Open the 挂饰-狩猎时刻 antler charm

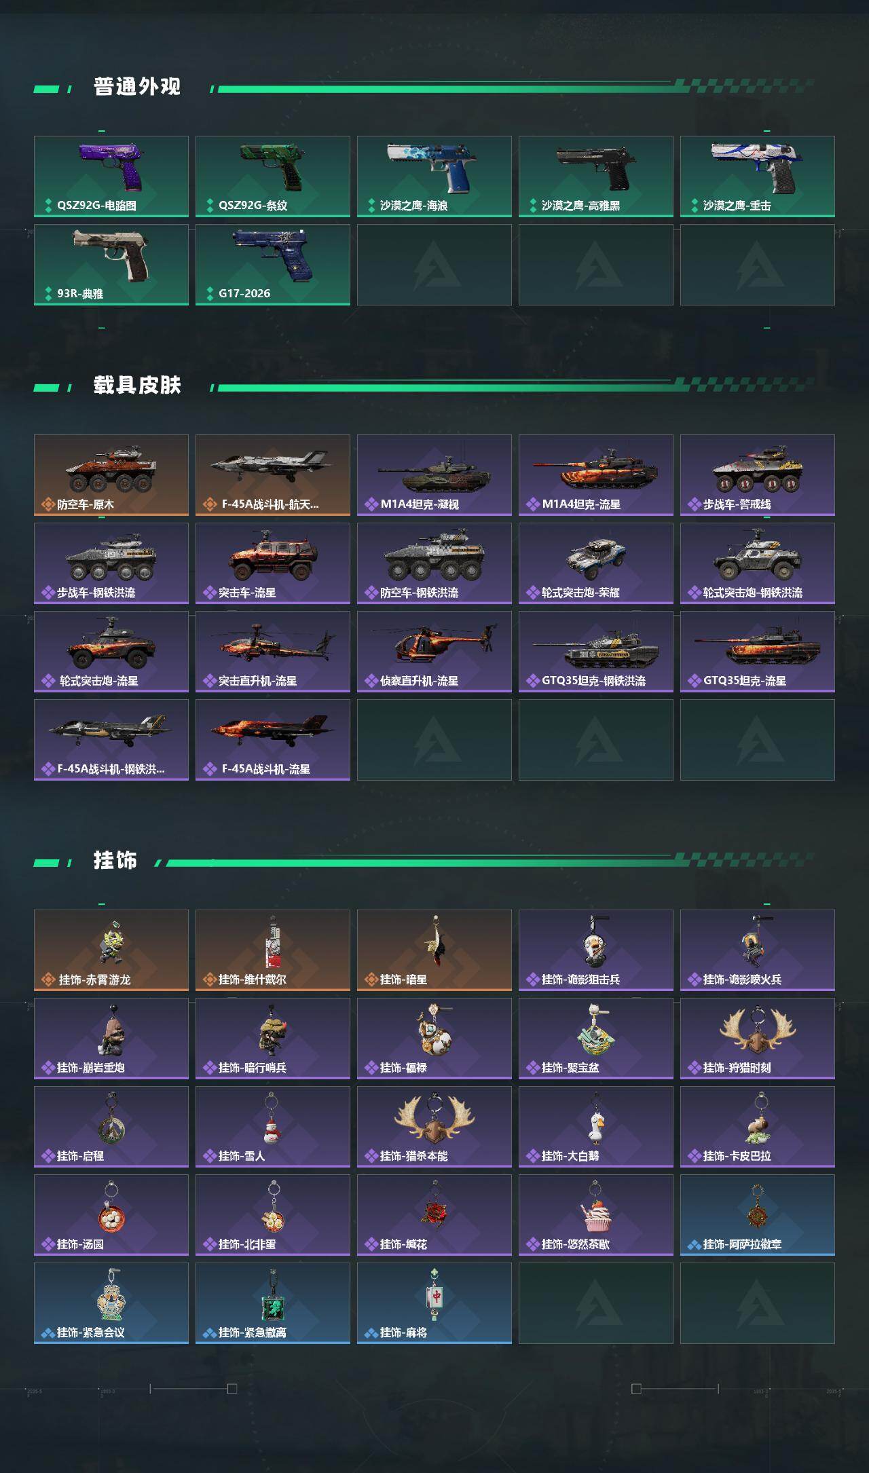[758, 1039]
